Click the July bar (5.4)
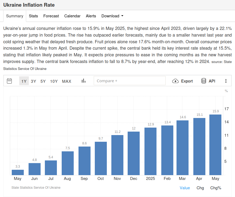Viewport: 235px width, 197px height. click(x=51, y=168)
